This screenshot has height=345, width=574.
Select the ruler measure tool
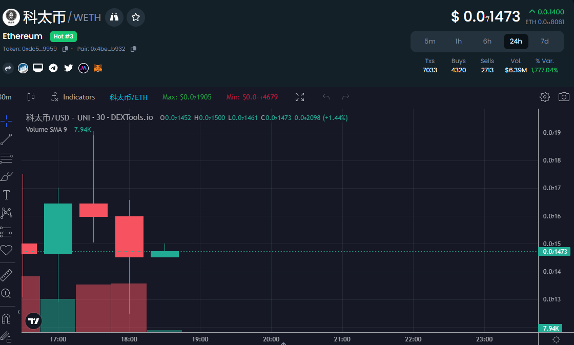[x=6, y=275]
